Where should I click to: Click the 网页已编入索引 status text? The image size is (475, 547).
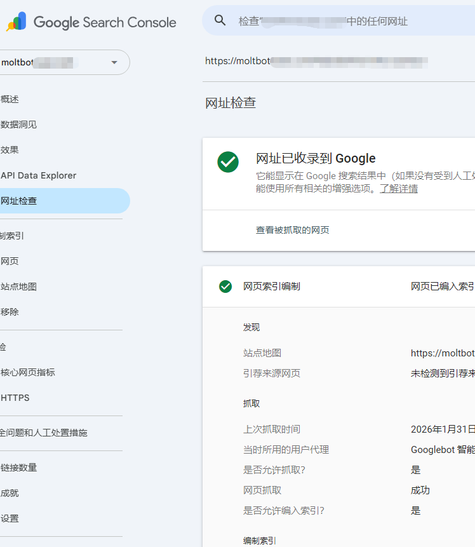click(443, 287)
